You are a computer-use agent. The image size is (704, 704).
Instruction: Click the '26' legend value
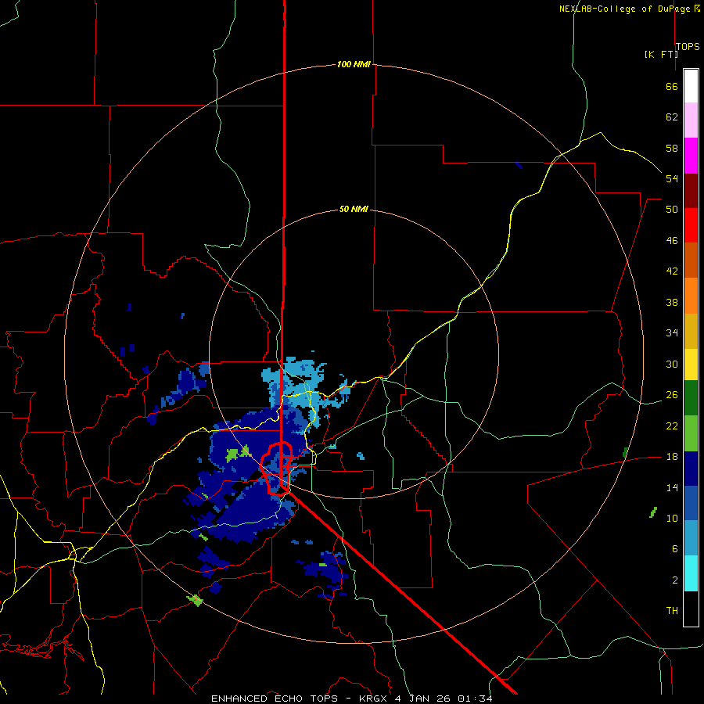[x=672, y=395]
